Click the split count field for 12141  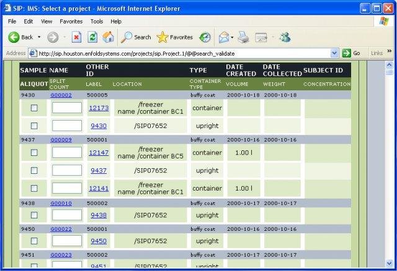(66, 188)
